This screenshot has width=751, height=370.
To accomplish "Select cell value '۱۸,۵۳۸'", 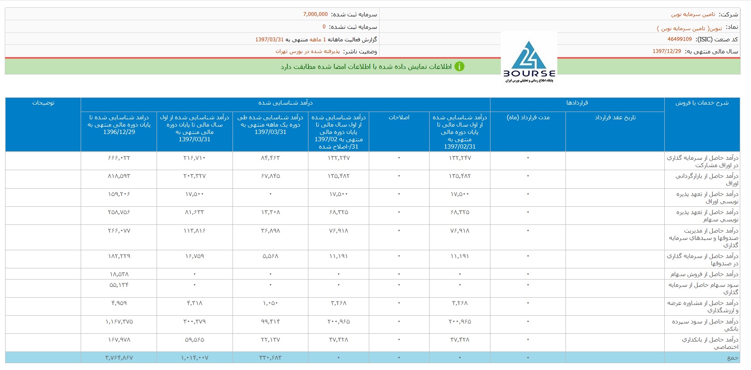I will [119, 274].
